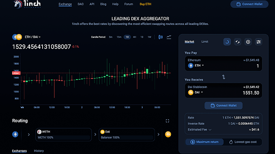This screenshot has height=154, width=275.
Task: Open the Forum nav item
Action: [x=129, y=4]
